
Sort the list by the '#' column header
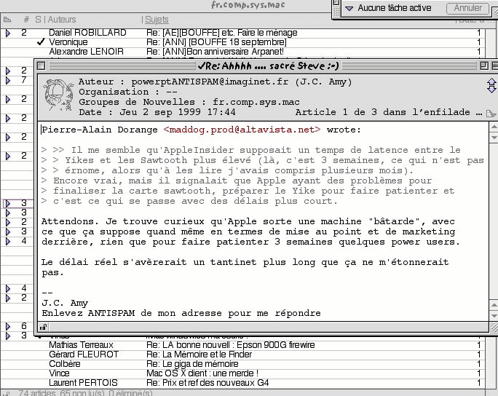26,20
